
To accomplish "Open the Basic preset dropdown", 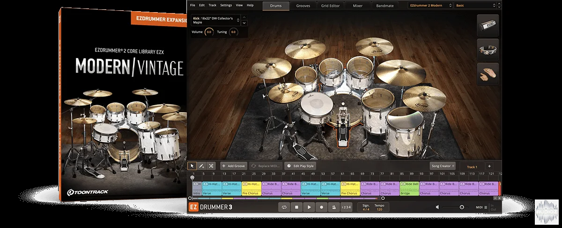I will click(x=475, y=6).
